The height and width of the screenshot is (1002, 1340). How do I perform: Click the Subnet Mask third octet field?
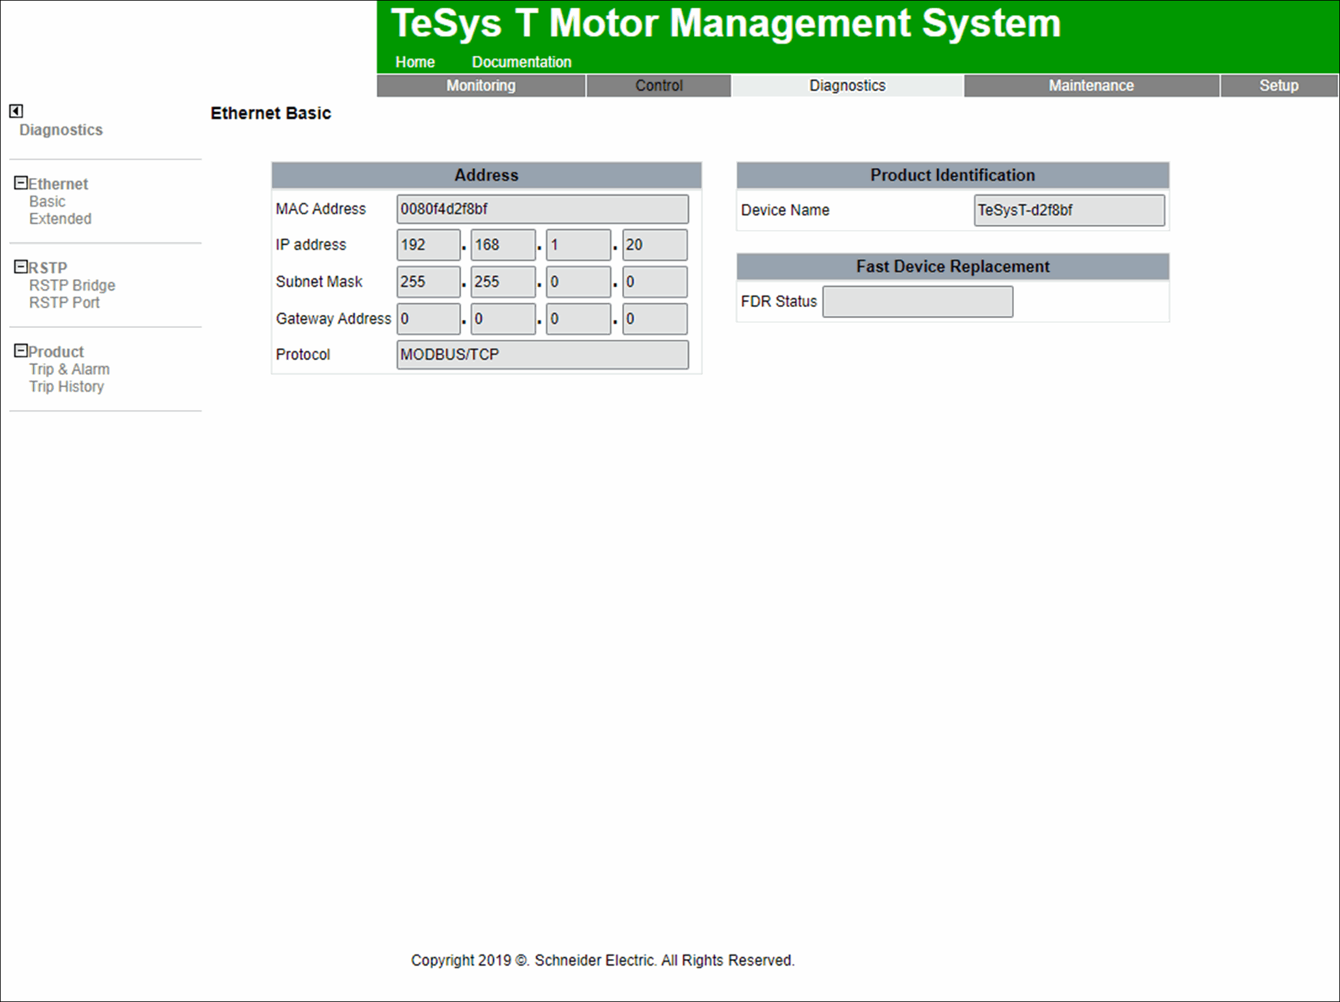point(578,282)
